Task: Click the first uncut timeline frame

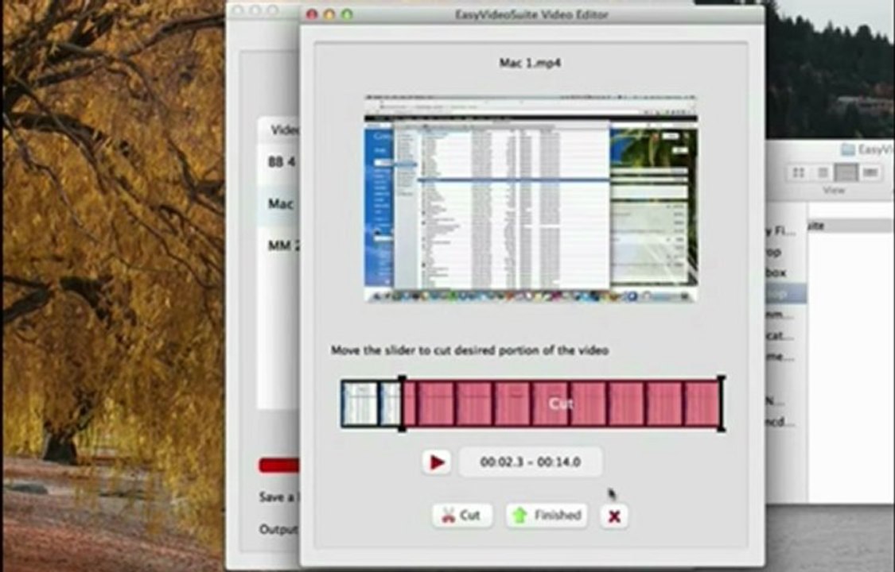Action: coord(360,404)
